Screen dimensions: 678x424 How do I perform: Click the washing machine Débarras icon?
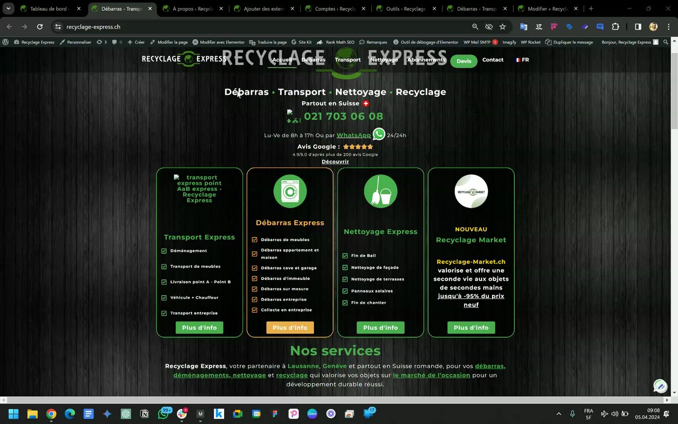290,191
